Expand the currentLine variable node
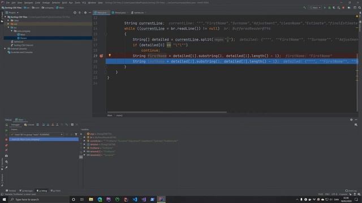The height and width of the screenshot is (203, 362). (x=84, y=141)
